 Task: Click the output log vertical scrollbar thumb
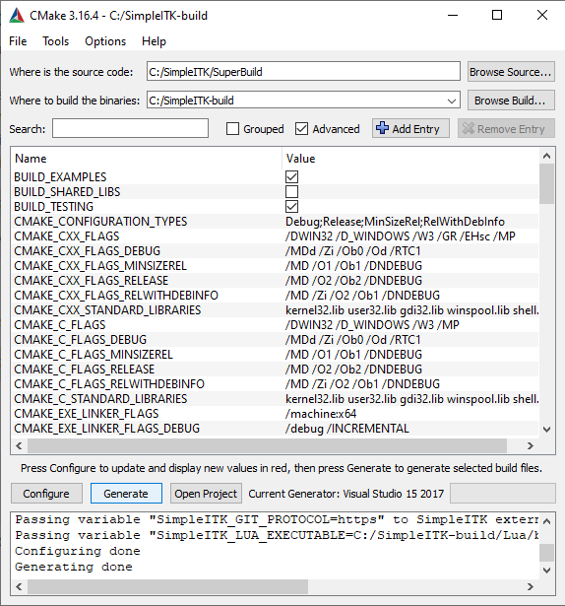547,553
